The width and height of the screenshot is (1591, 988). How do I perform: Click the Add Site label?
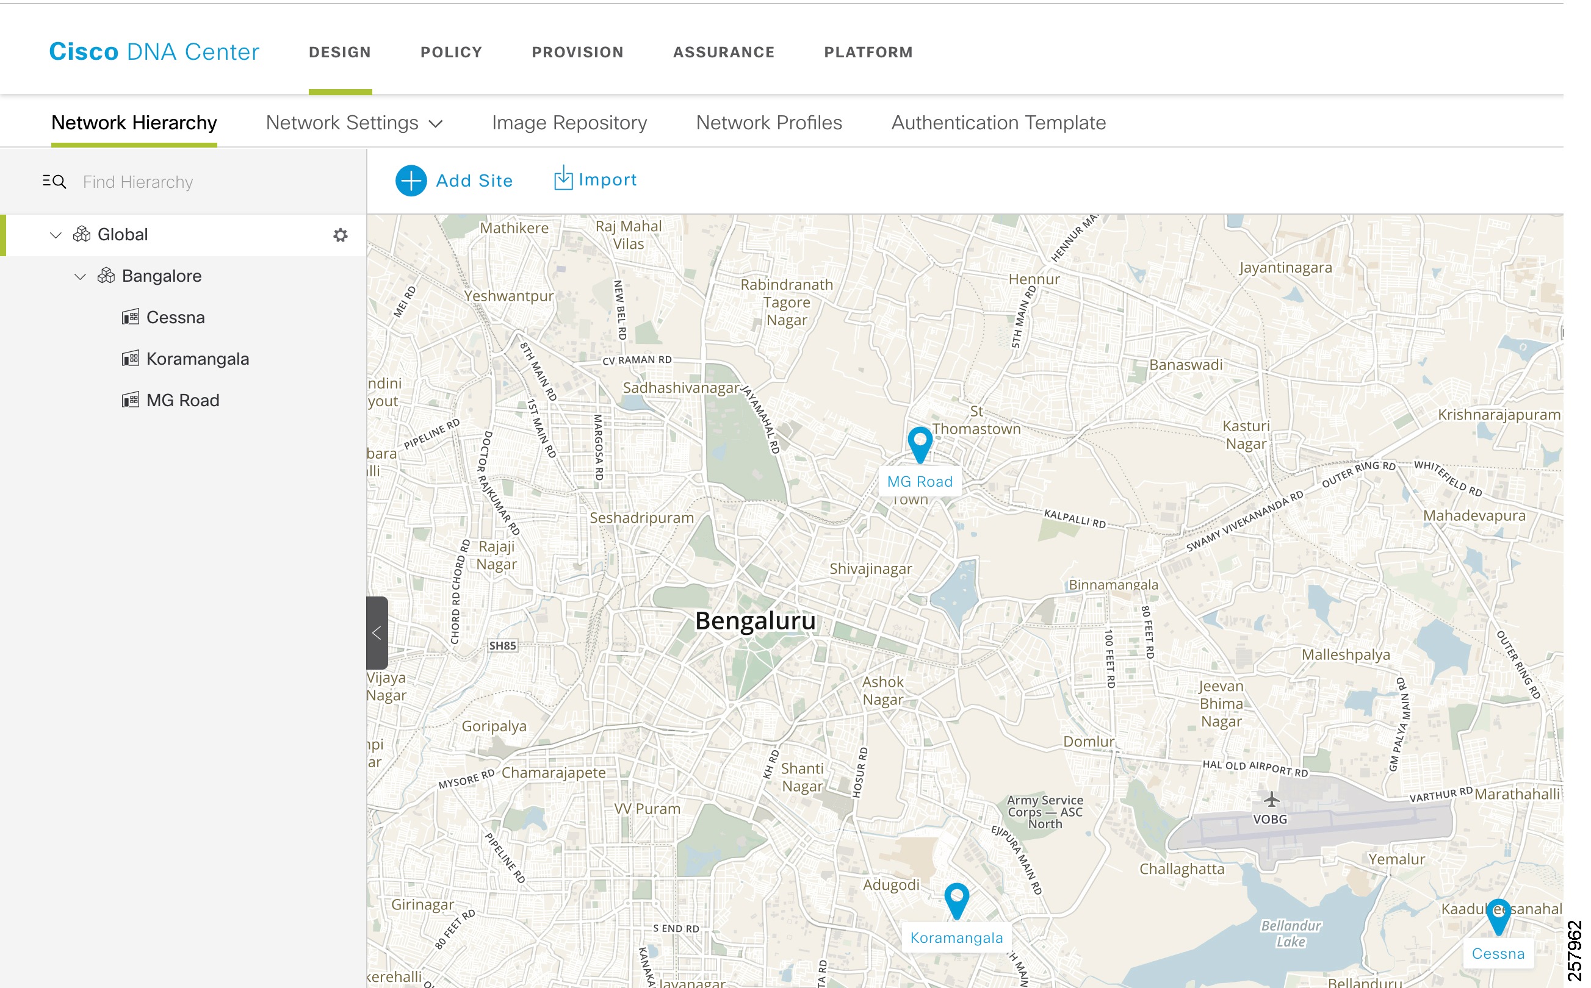474,181
